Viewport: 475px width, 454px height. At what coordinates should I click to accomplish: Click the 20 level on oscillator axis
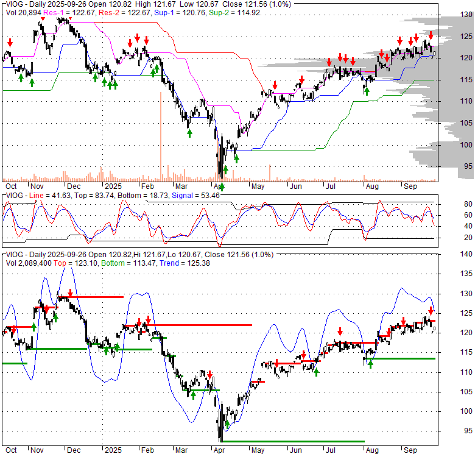(x=468, y=237)
